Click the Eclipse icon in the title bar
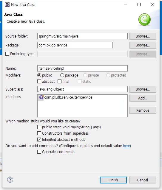The image size is (162, 190). tap(7, 4)
